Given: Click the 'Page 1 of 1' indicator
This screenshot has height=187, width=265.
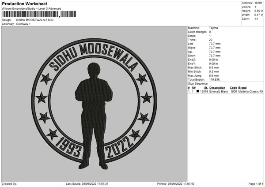Looking at the screenshot, I should coord(256,184).
